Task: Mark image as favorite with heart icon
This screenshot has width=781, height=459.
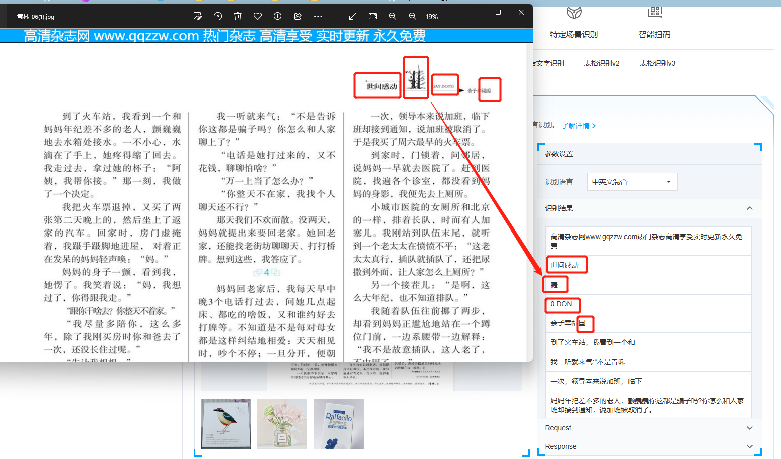Action: coord(258,16)
